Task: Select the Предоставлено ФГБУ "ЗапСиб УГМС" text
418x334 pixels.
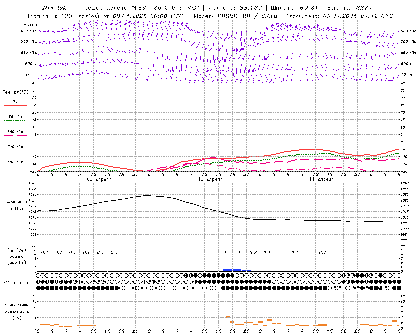Action: click(139, 8)
